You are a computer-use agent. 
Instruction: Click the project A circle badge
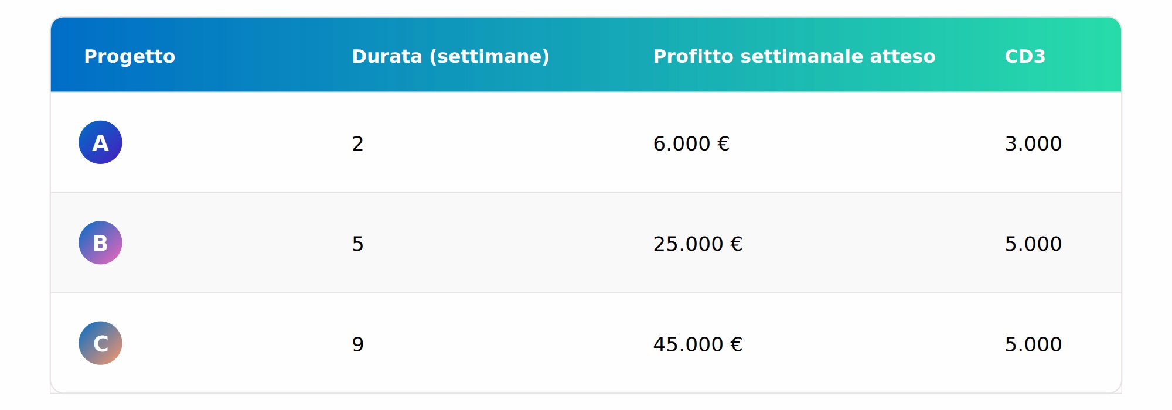100,142
